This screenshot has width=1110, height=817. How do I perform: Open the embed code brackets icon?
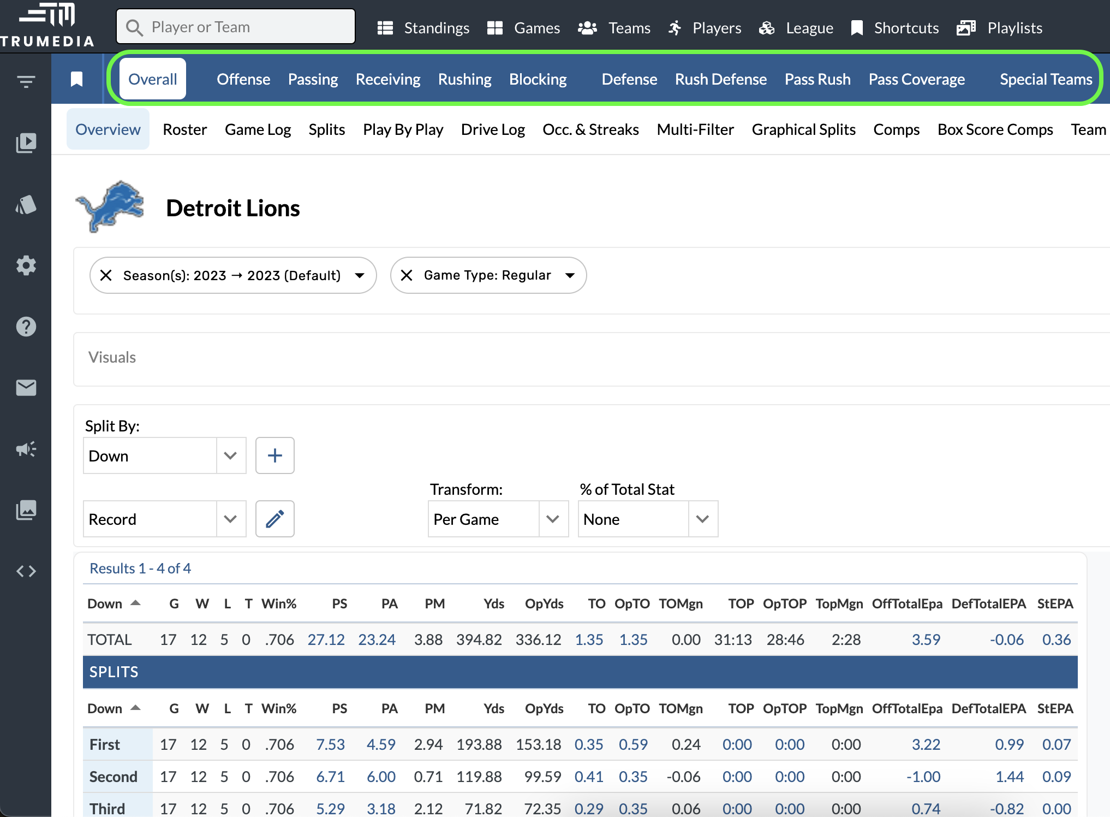(26, 571)
